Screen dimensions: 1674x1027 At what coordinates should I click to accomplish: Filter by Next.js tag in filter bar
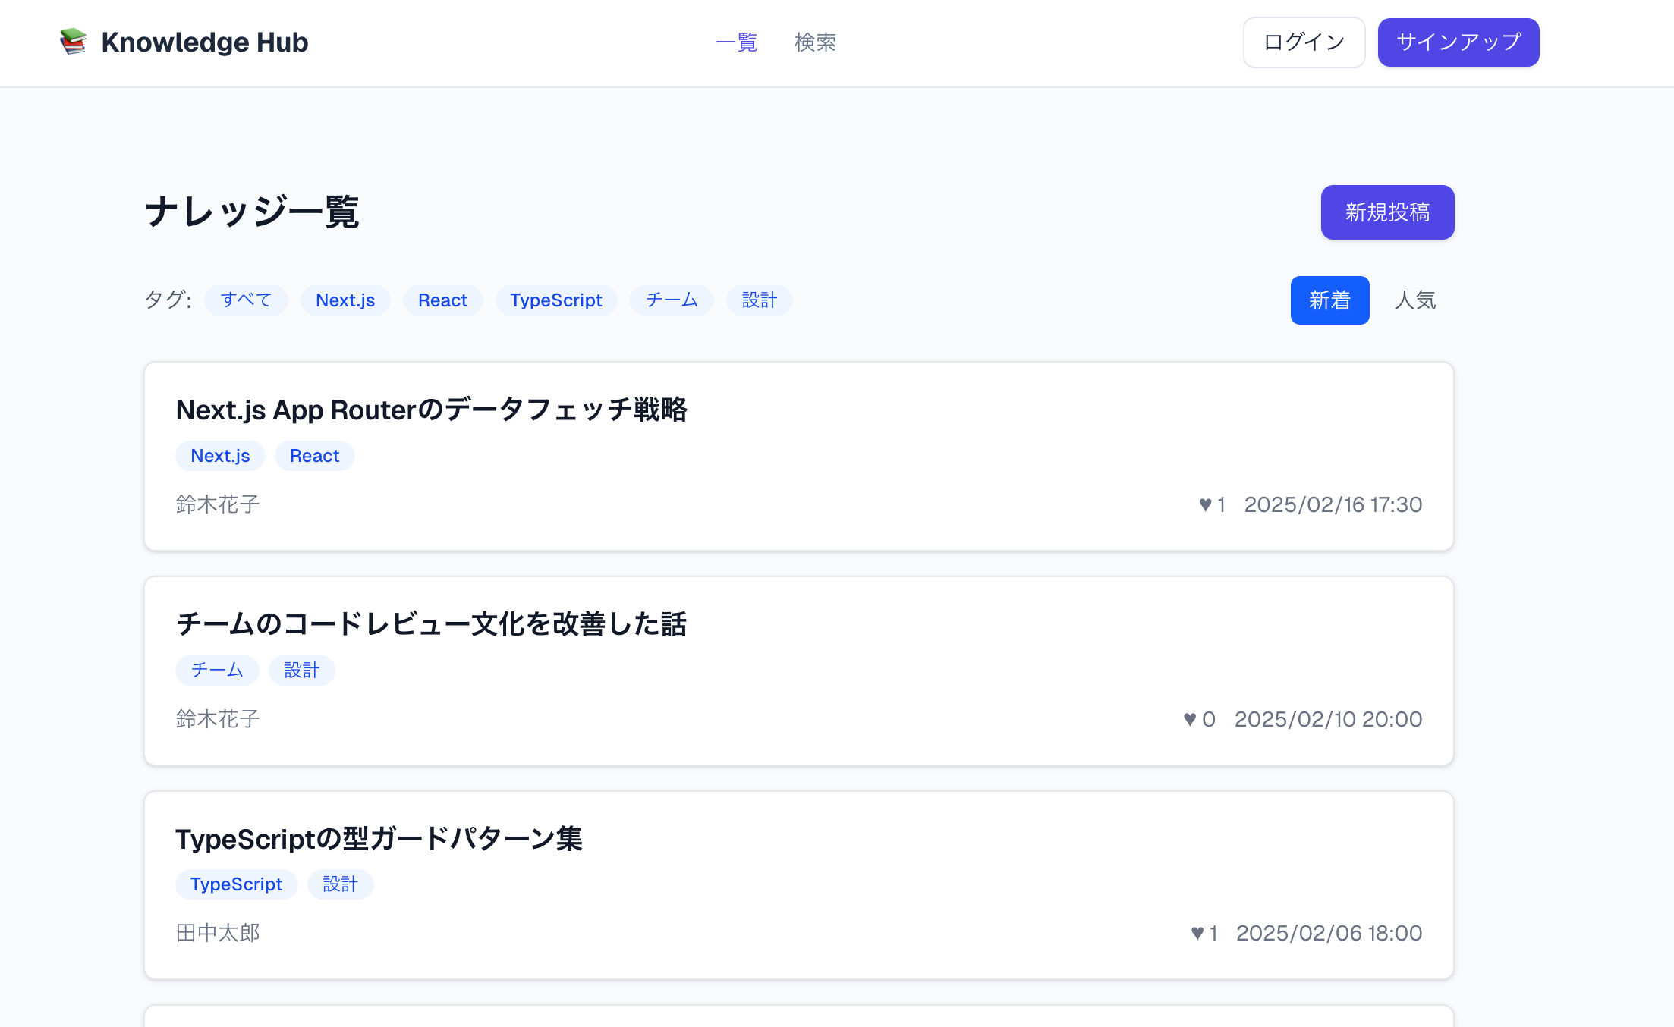coord(345,300)
